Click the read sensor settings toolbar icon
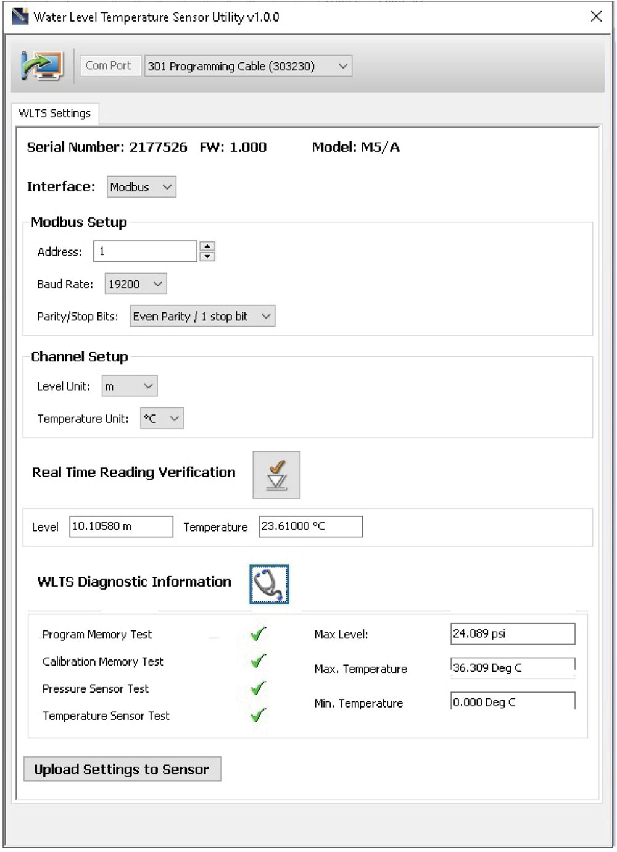Image resolution: width=617 pixels, height=852 pixels. tap(41, 65)
